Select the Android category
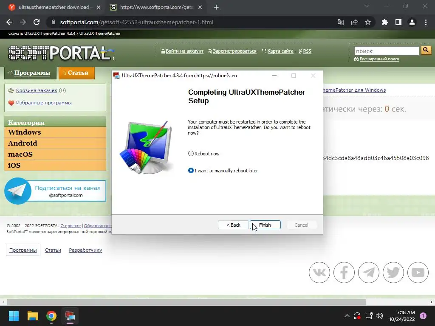Screen dimensions: 435x326 click(x=55, y=143)
